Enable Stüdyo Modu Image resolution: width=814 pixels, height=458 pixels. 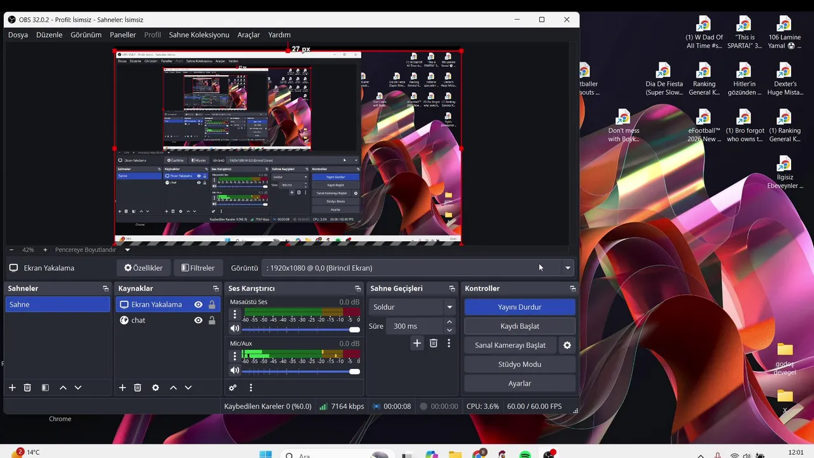pyautogui.click(x=520, y=364)
